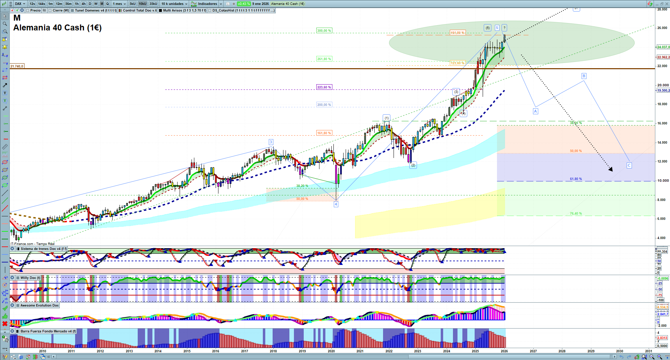Click the green checkmark tool
The height and width of the screenshot is (360, 670).
click(x=5, y=308)
